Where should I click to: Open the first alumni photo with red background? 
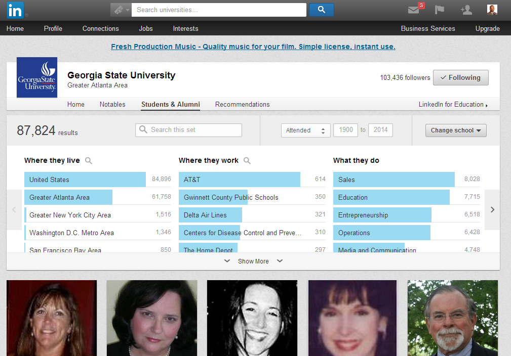click(52, 318)
